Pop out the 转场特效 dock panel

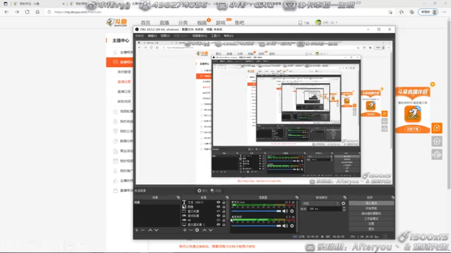(x=344, y=198)
